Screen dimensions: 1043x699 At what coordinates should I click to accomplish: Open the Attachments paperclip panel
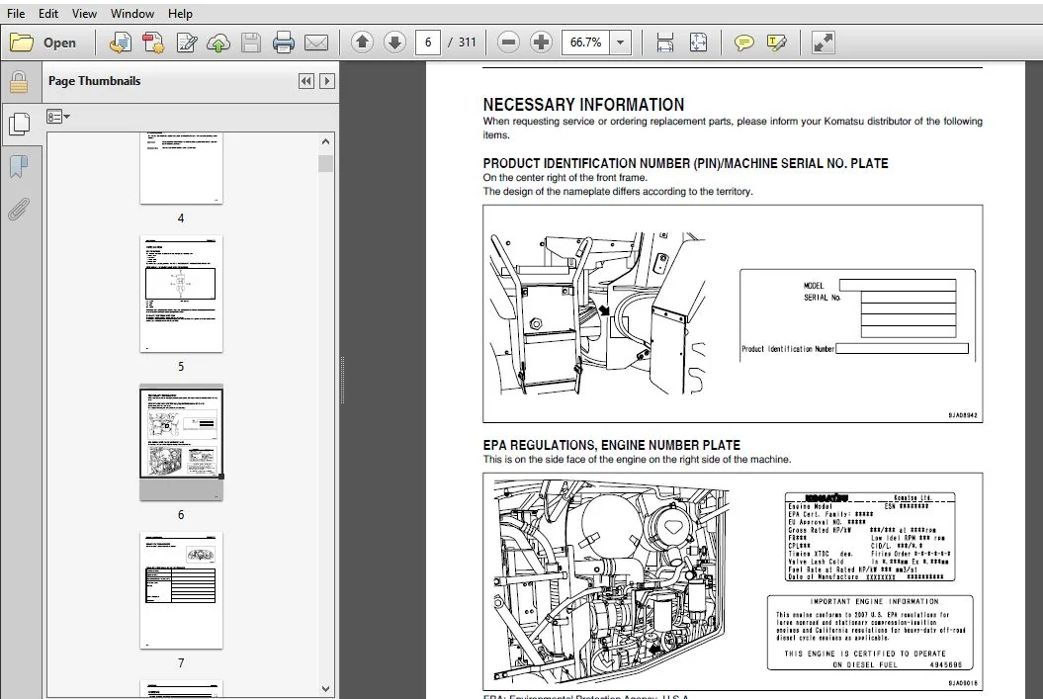coord(19,209)
